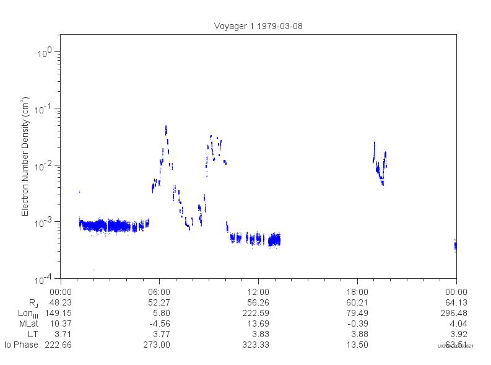The height and width of the screenshot is (365, 491).
Task: Click the y-axis tick label 10^-3
Action: 43,222
